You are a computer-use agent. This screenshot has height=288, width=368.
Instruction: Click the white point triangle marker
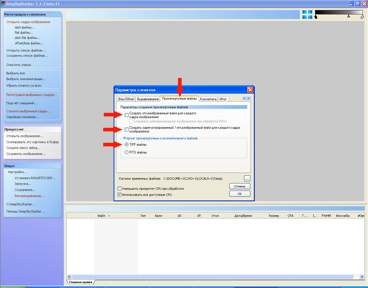pyautogui.click(x=362, y=17)
